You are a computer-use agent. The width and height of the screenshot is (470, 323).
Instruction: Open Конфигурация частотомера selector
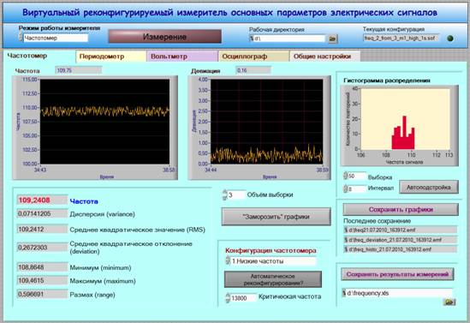[273, 261]
